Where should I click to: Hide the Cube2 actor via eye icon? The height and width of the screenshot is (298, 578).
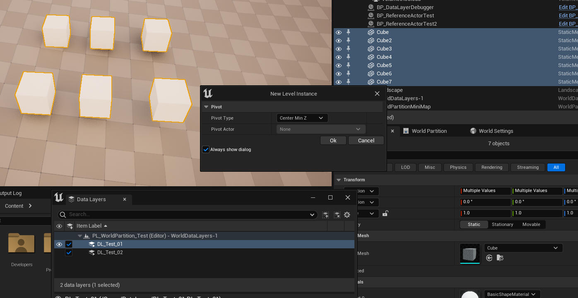click(x=339, y=41)
